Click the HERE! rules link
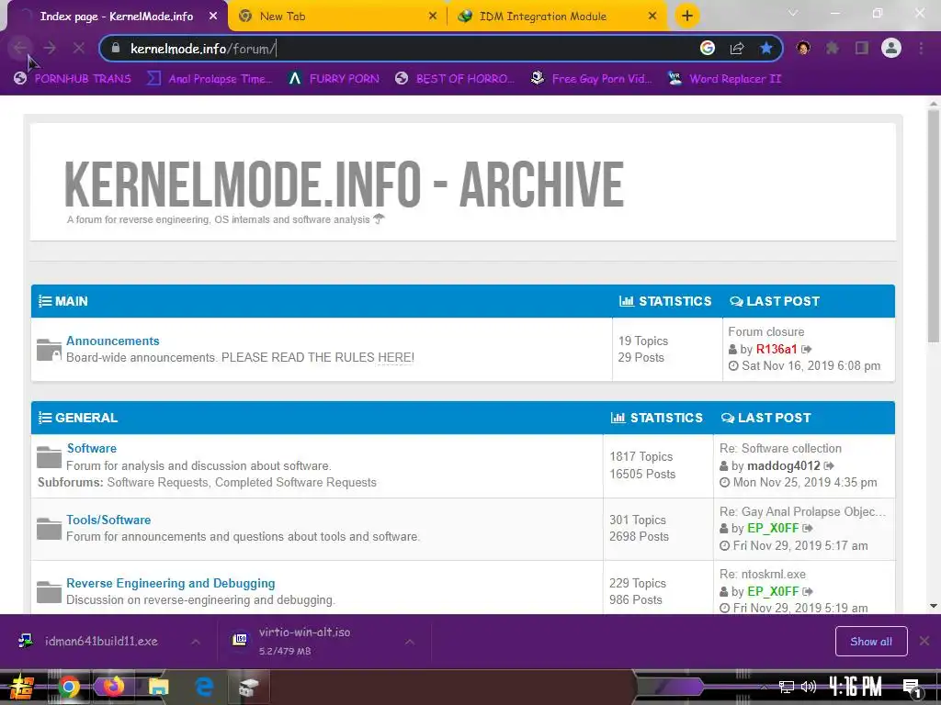The height and width of the screenshot is (705, 941). tap(395, 357)
